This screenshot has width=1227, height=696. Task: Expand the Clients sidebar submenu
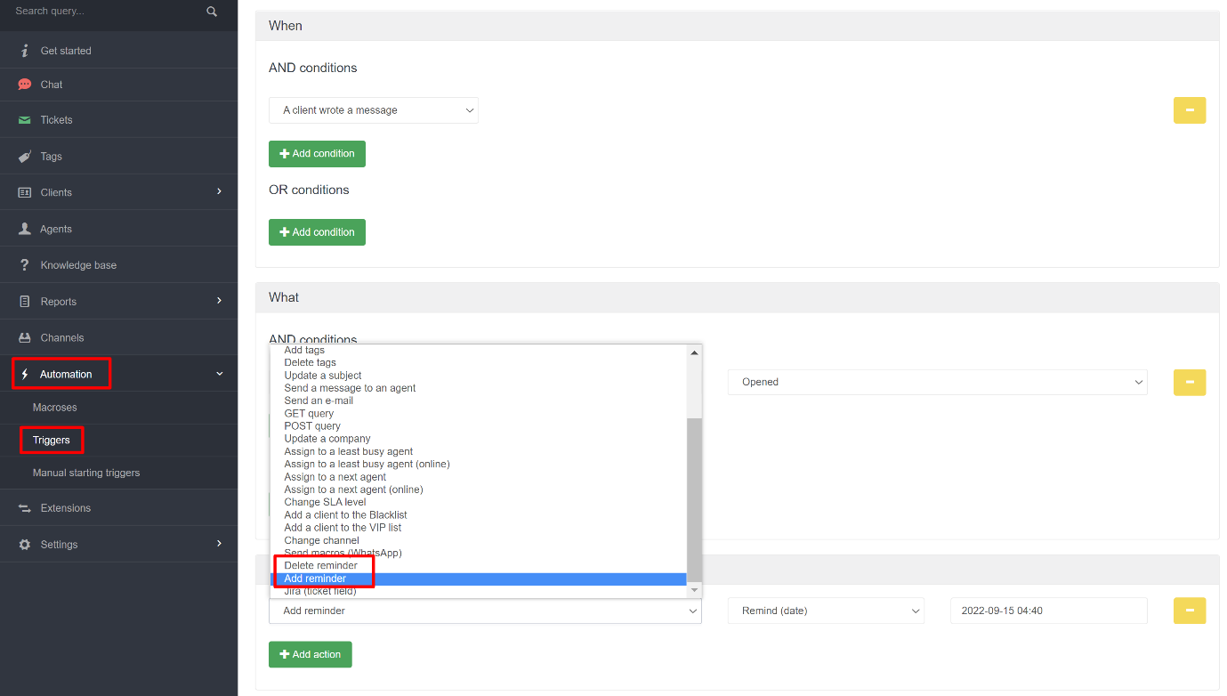[x=218, y=191]
